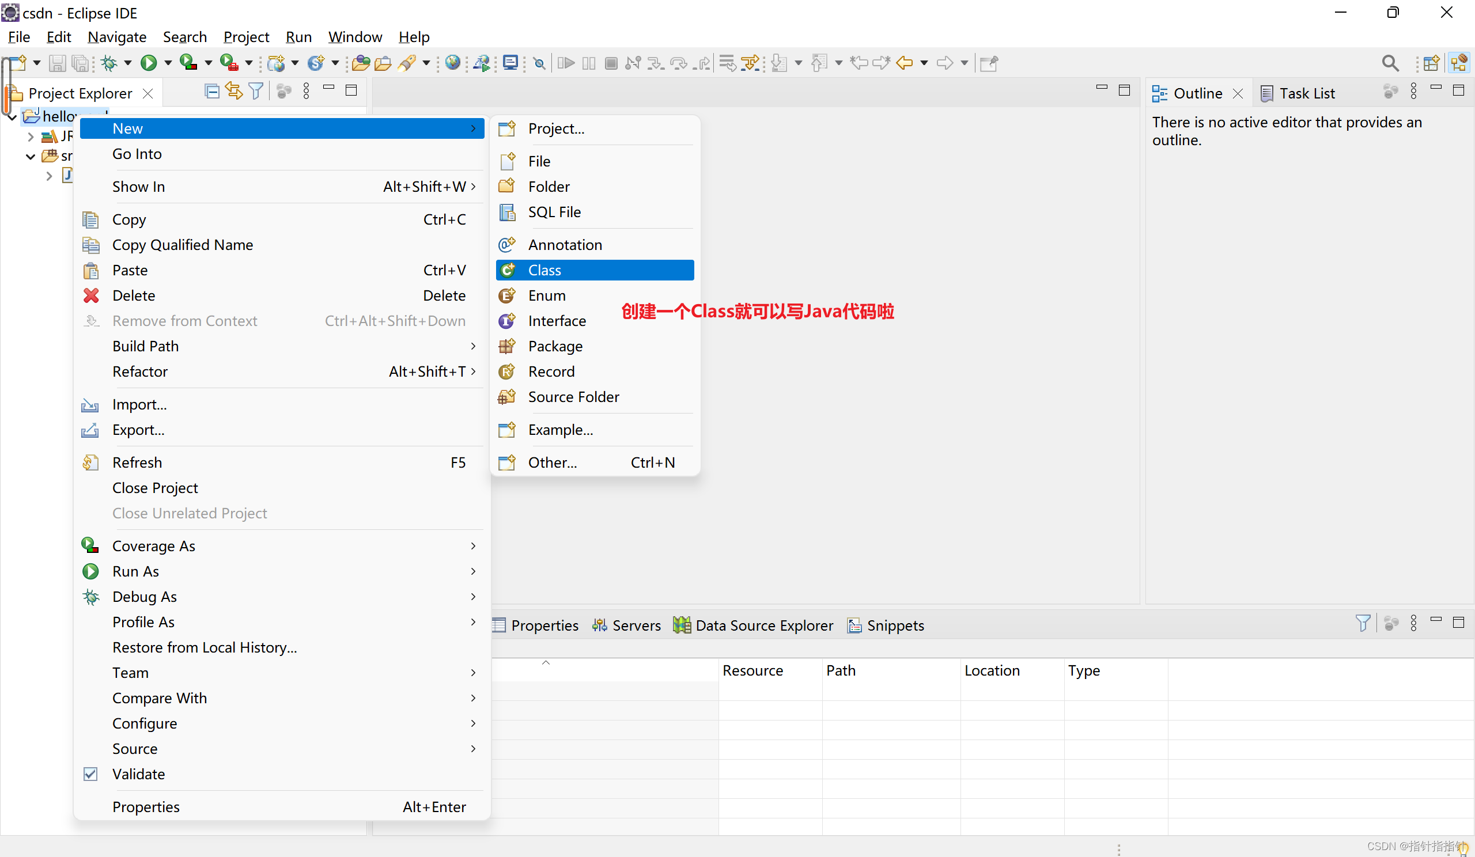This screenshot has height=857, width=1475.
Task: Toggle the Validate checkbox menu item
Action: point(90,774)
